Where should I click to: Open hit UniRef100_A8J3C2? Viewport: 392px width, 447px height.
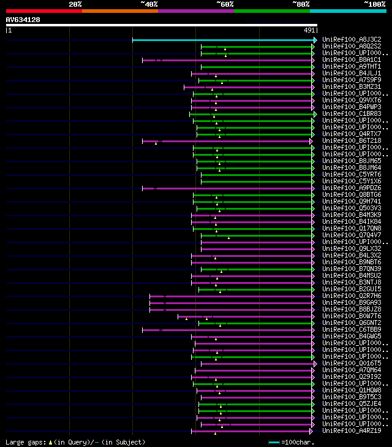pos(352,39)
